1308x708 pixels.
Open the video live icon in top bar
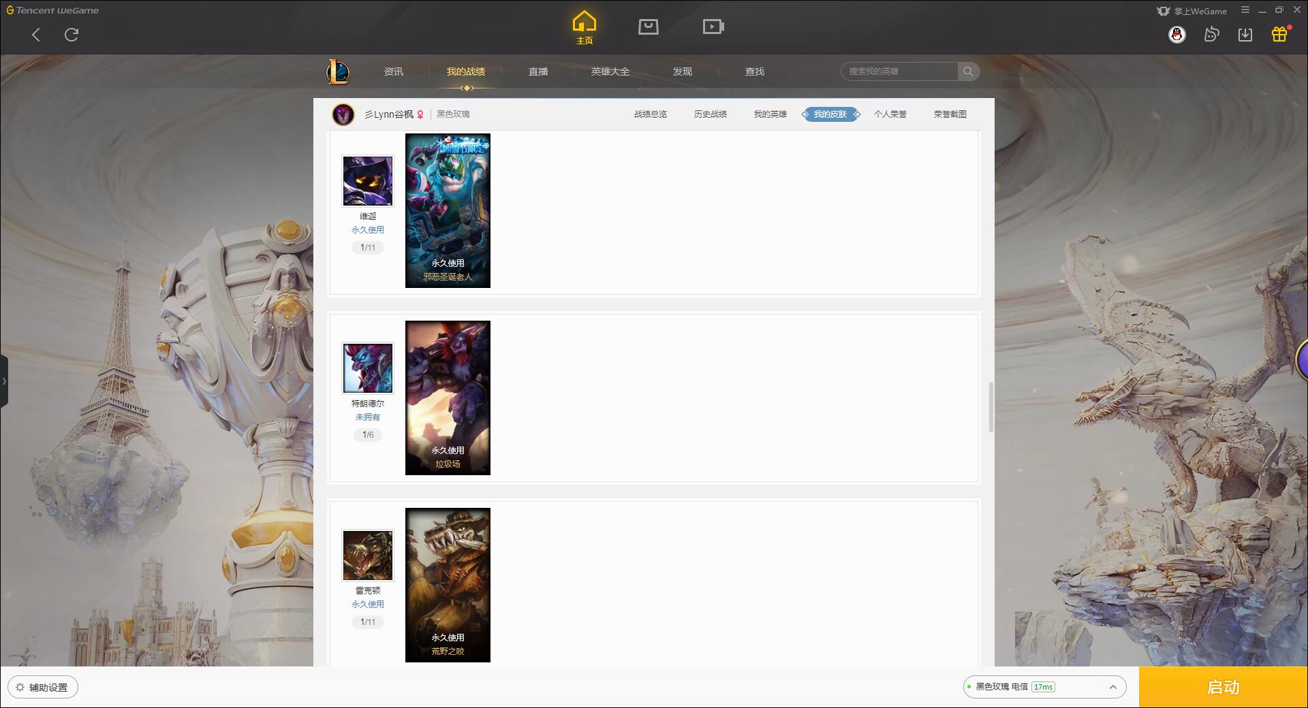713,27
